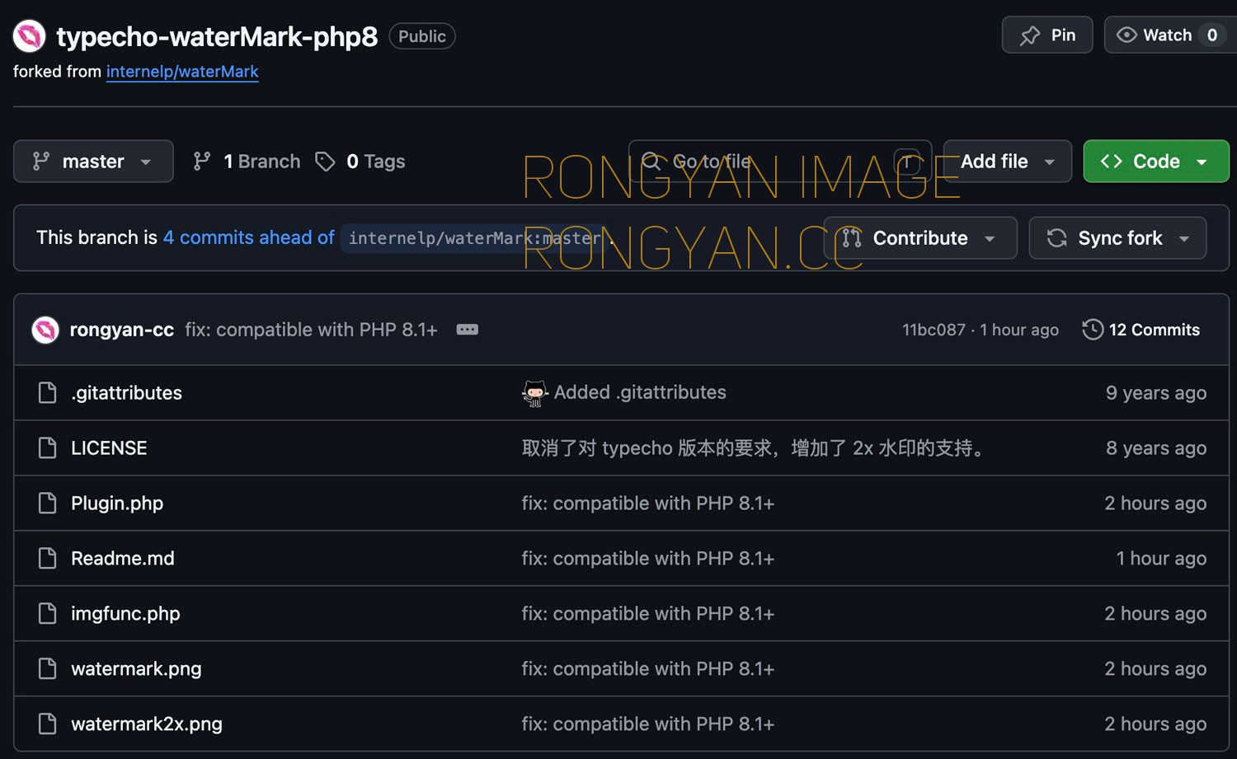Open the LICENSE row Chinese commit message

click(x=754, y=448)
